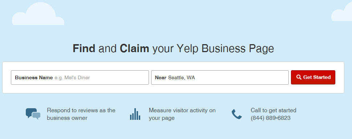
Task: Click the "e.g. Mel's Diner" placeholder text
Action: (72, 78)
